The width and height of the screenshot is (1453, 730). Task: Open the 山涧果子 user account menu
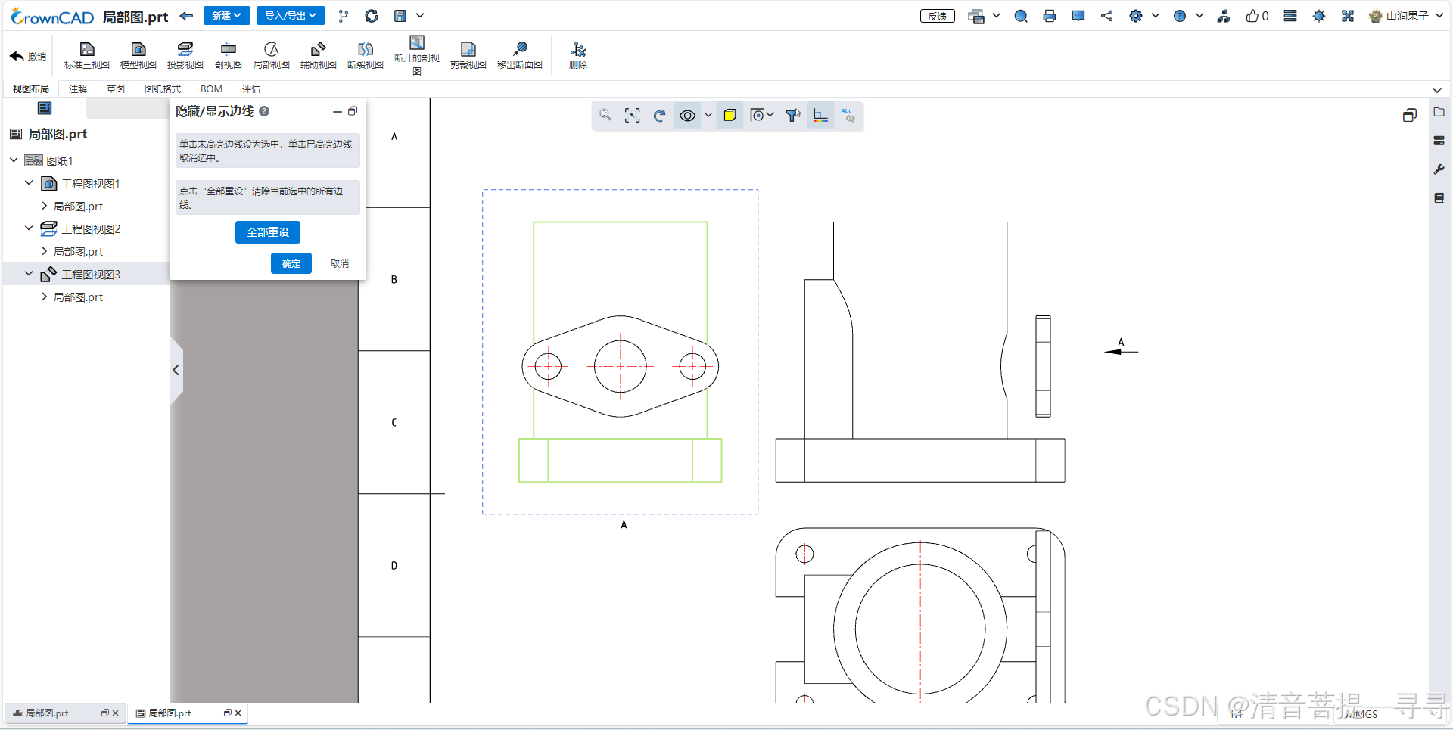(x=1405, y=16)
